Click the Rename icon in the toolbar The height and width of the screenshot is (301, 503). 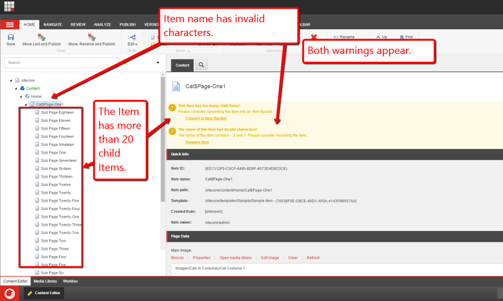coord(346,36)
